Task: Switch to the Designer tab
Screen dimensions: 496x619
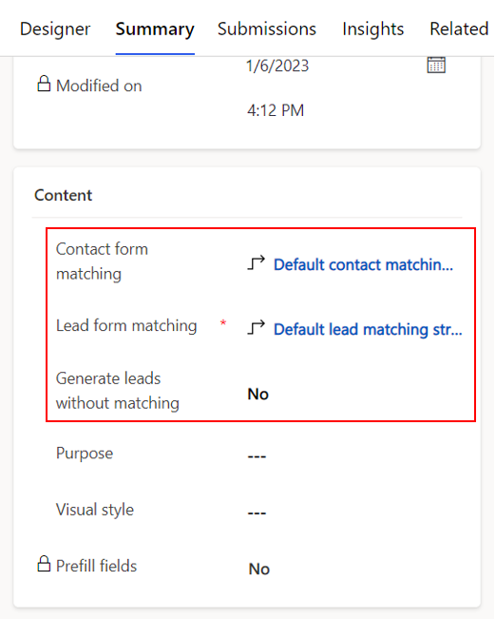Action: pos(55,29)
